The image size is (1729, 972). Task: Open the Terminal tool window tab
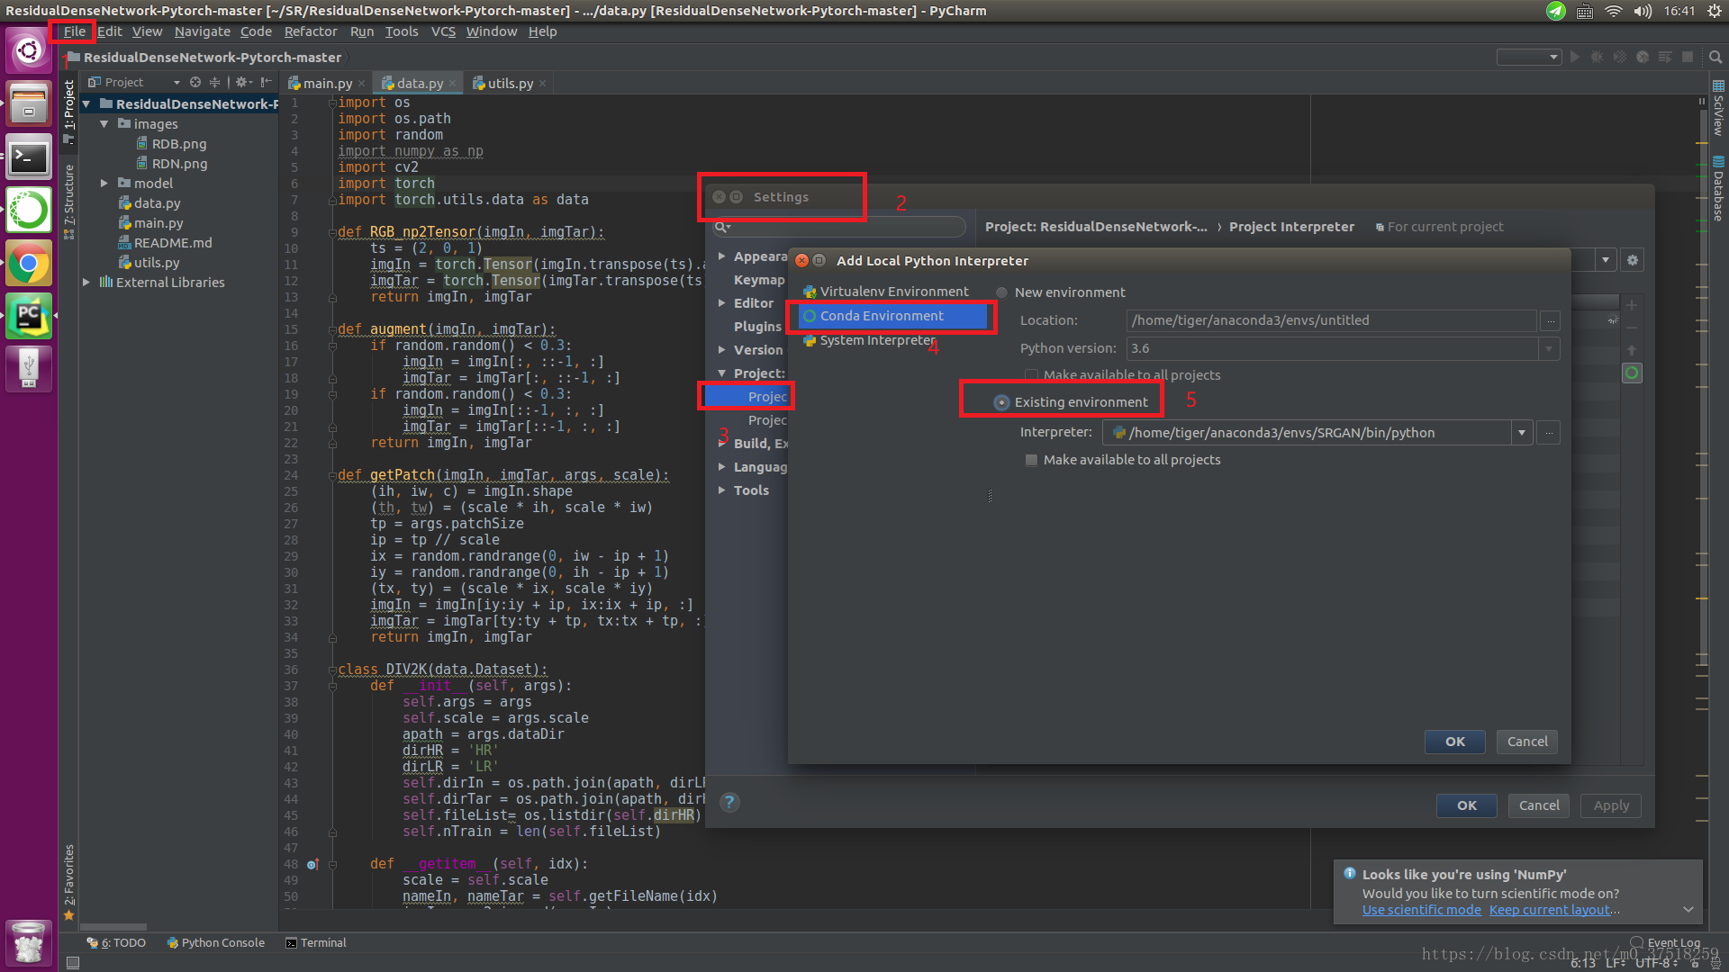pos(316,942)
